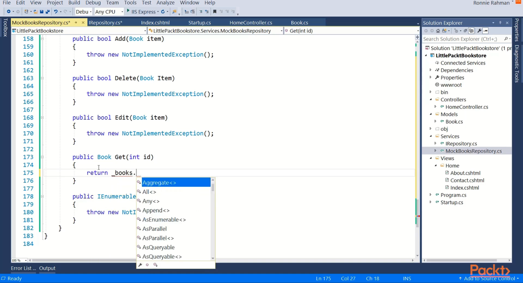Collapse the Edit method outline box
523x283 pixels.
pyautogui.click(x=42, y=118)
